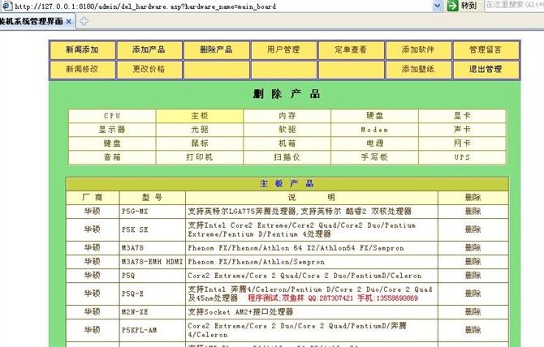
Task: Select the 光驱 category
Action: click(x=200, y=130)
